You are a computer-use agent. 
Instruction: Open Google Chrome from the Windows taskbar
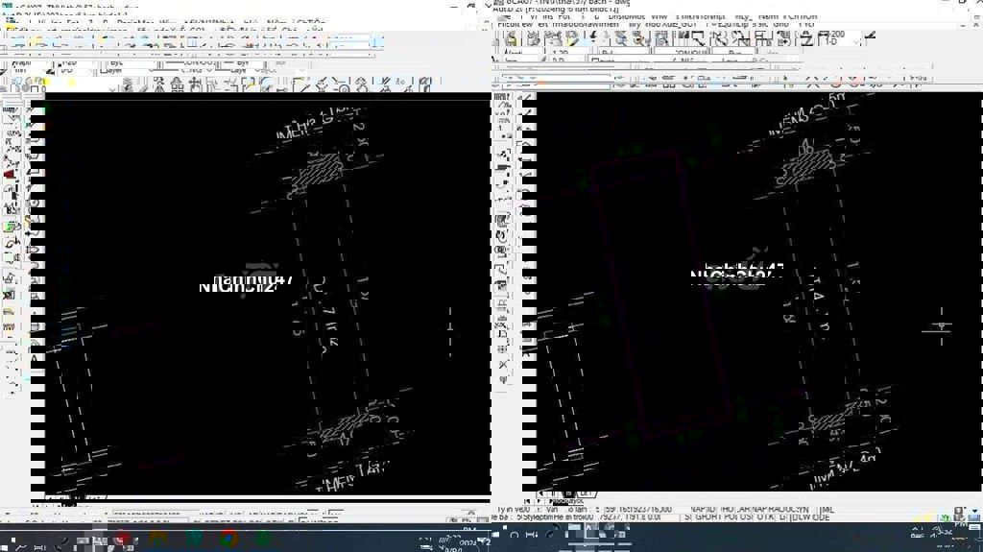click(x=228, y=539)
